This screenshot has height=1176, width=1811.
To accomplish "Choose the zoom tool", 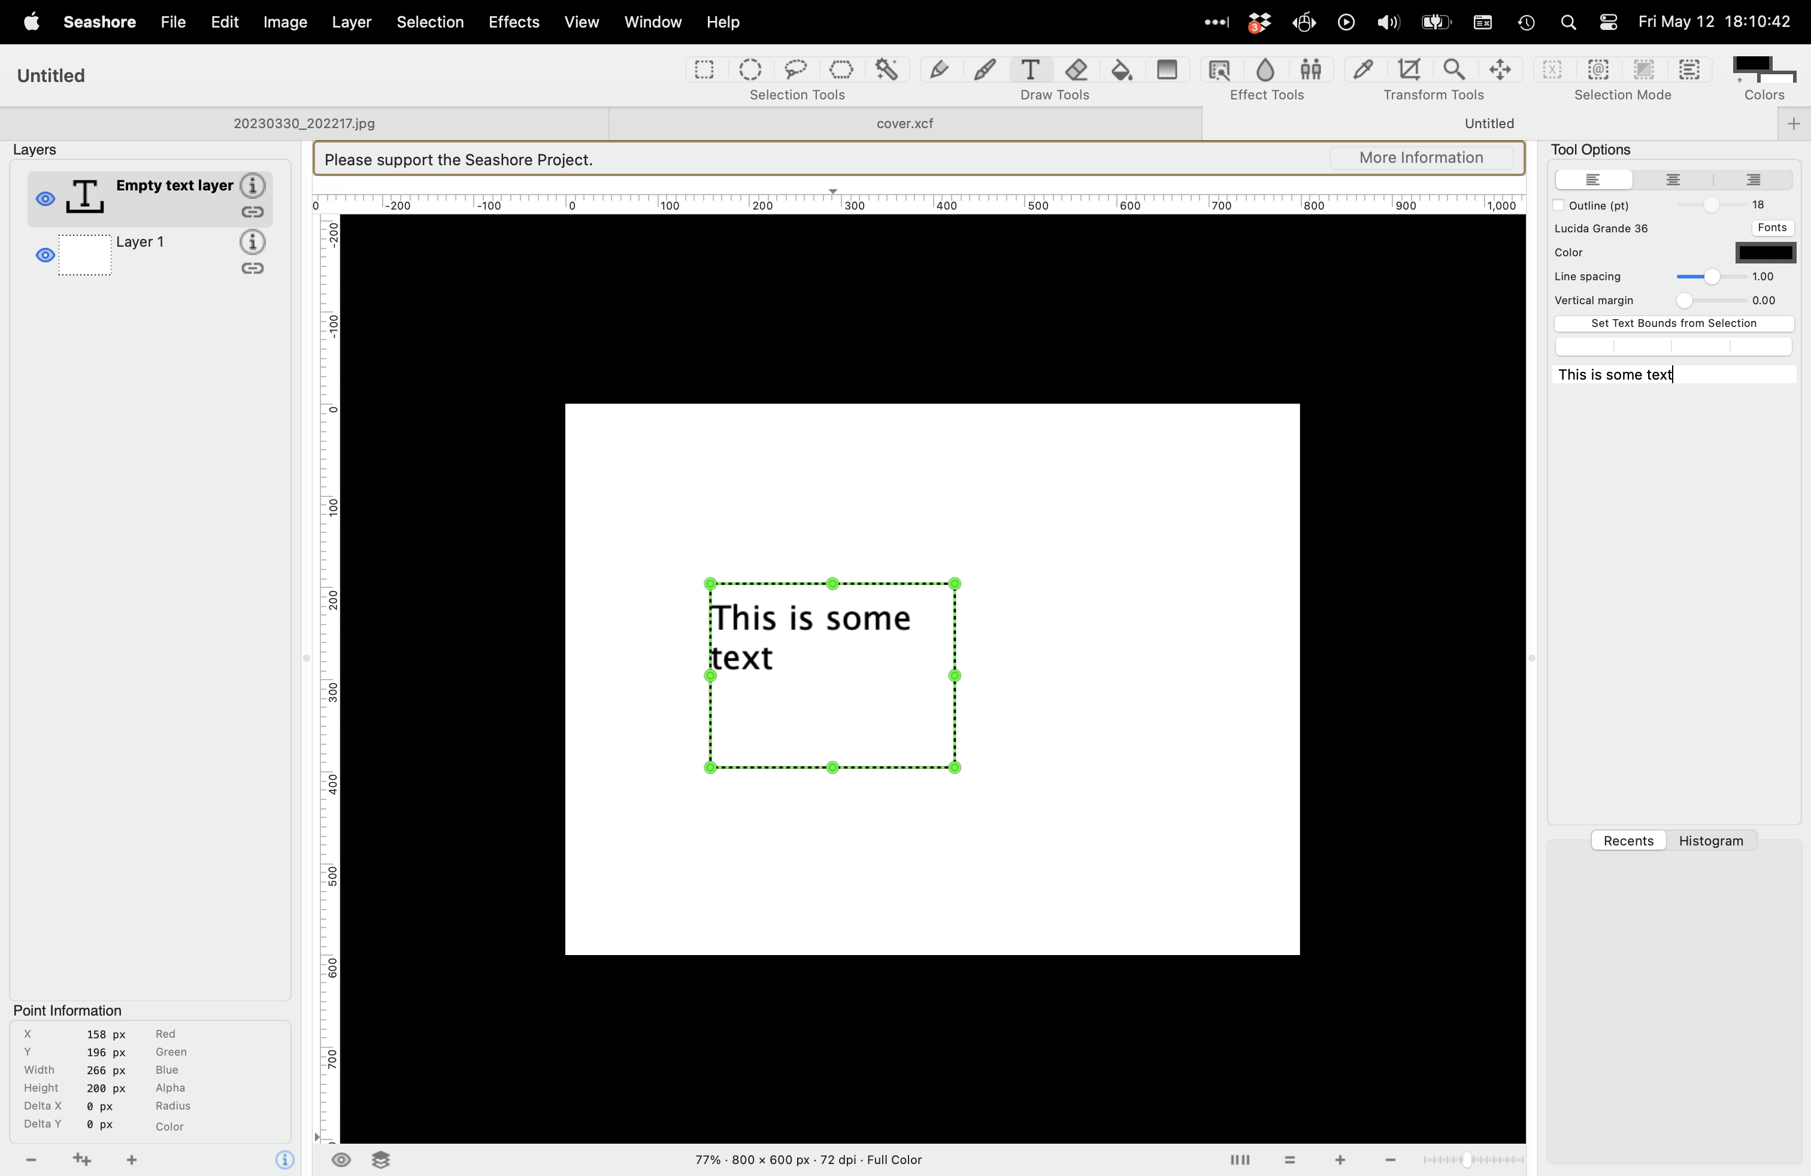I will coord(1454,69).
